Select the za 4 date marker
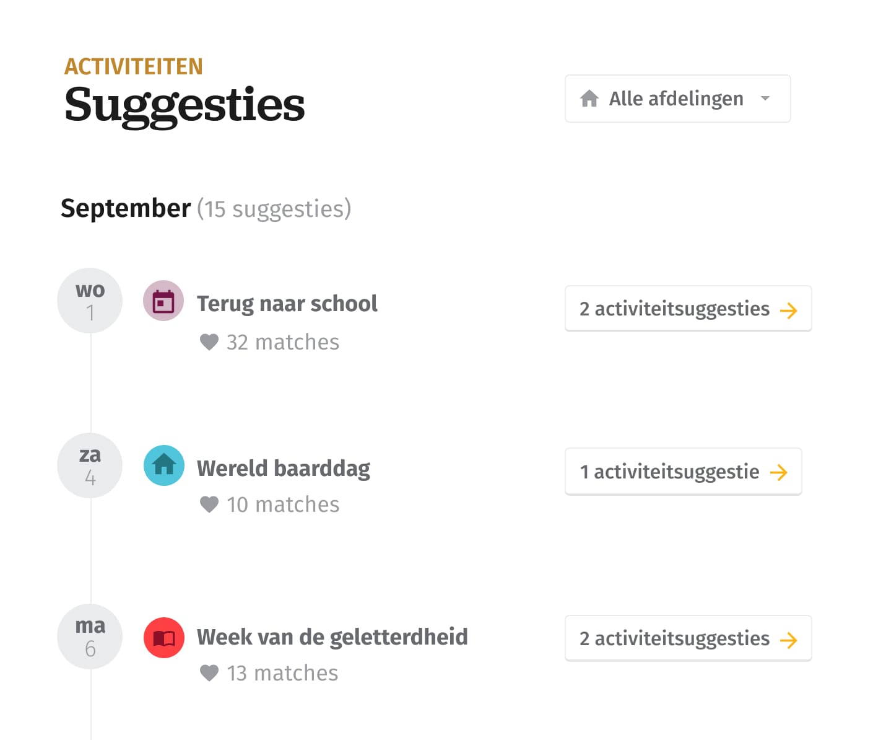873x740 pixels. click(90, 465)
